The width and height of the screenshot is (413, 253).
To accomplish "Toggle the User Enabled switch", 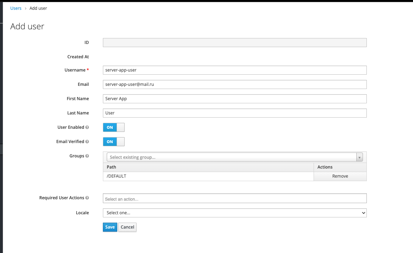I will click(x=113, y=127).
